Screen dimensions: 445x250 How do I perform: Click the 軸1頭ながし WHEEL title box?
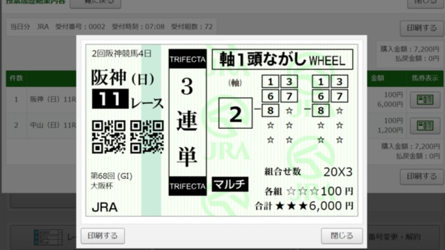click(282, 59)
